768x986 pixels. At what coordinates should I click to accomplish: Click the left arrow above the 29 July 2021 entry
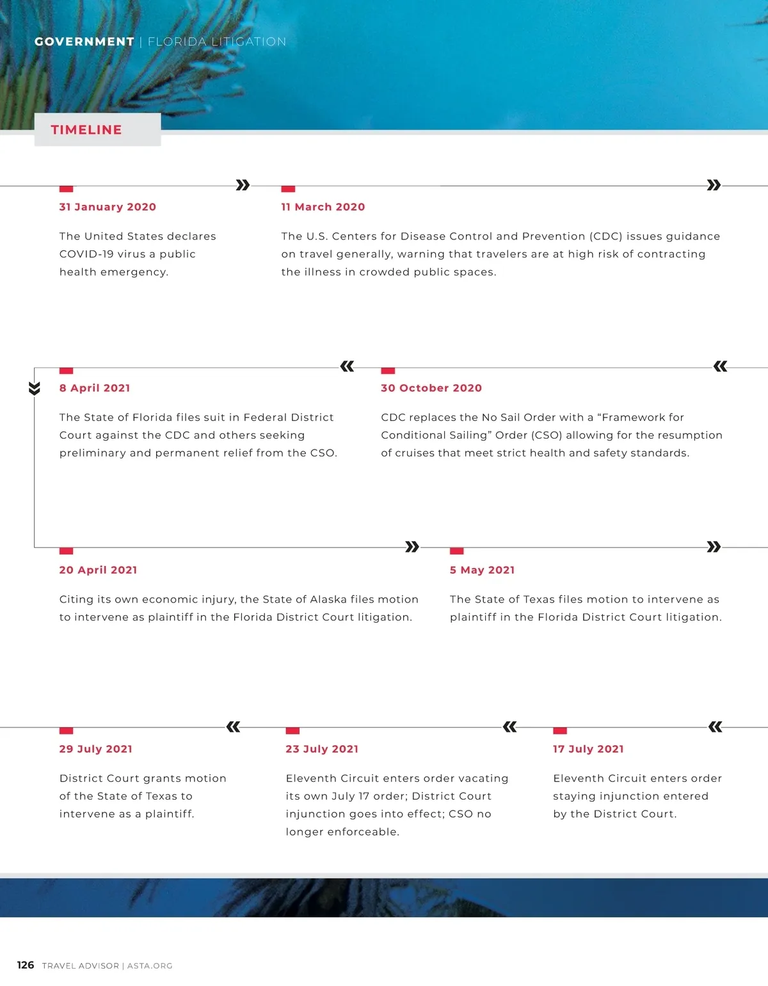[234, 727]
